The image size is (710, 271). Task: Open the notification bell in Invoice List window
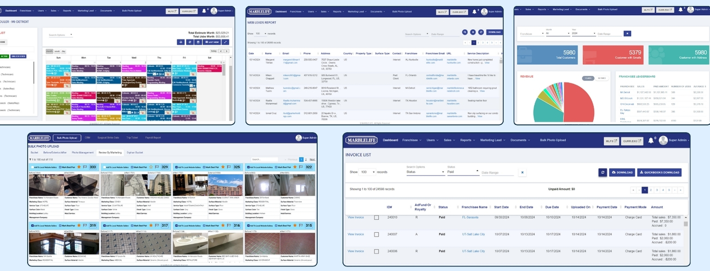pyautogui.click(x=651, y=140)
